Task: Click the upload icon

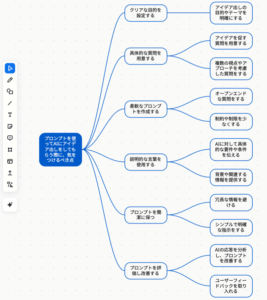Action: click(x=10, y=173)
